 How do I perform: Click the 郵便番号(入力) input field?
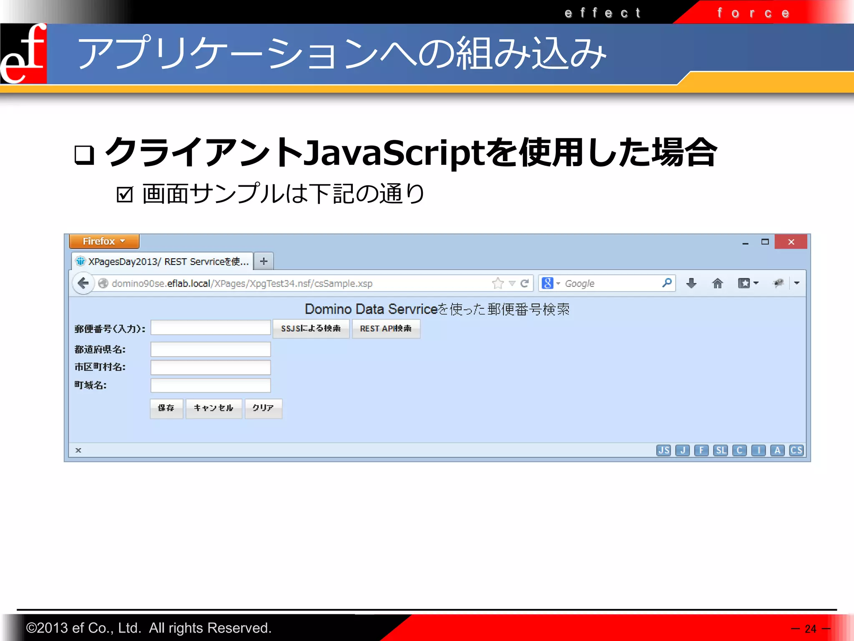[x=211, y=328]
